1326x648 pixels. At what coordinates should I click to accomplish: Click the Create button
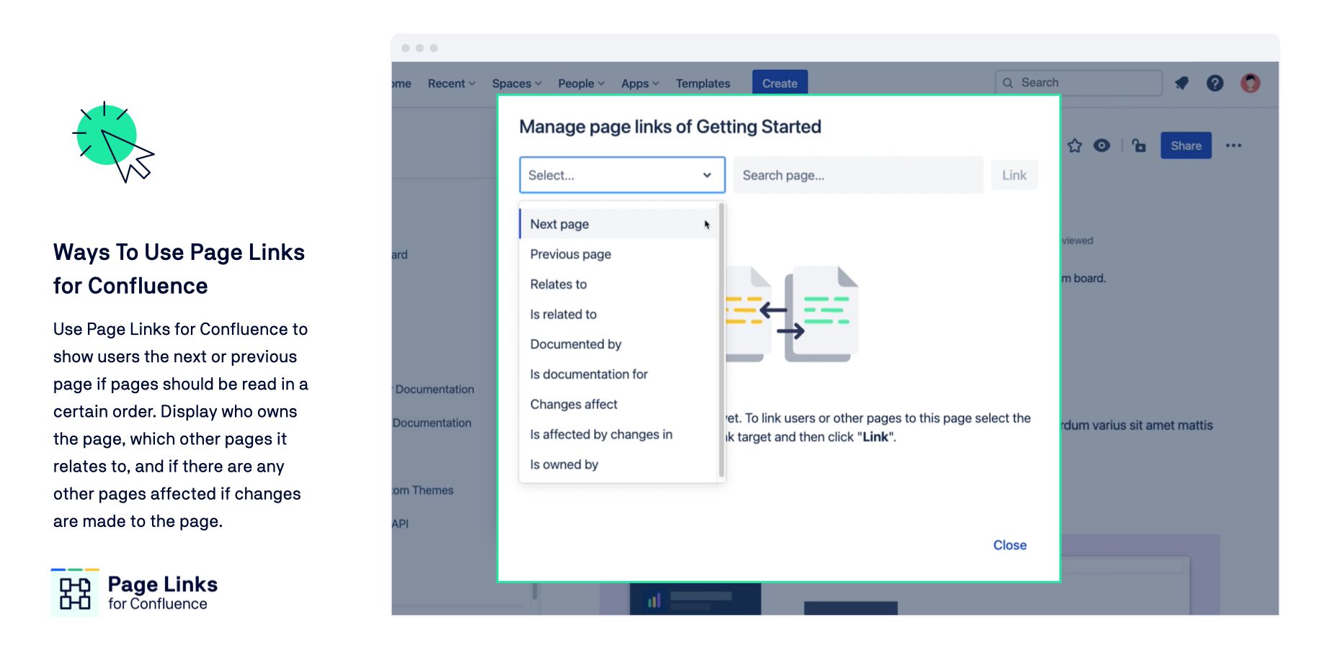pos(780,83)
